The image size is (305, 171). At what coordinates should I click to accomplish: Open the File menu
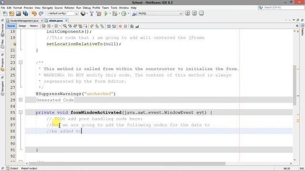click(3, 8)
